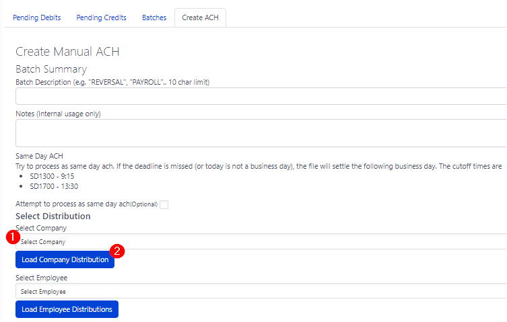Go to the Batches tab
The image size is (507, 322).
tap(154, 17)
